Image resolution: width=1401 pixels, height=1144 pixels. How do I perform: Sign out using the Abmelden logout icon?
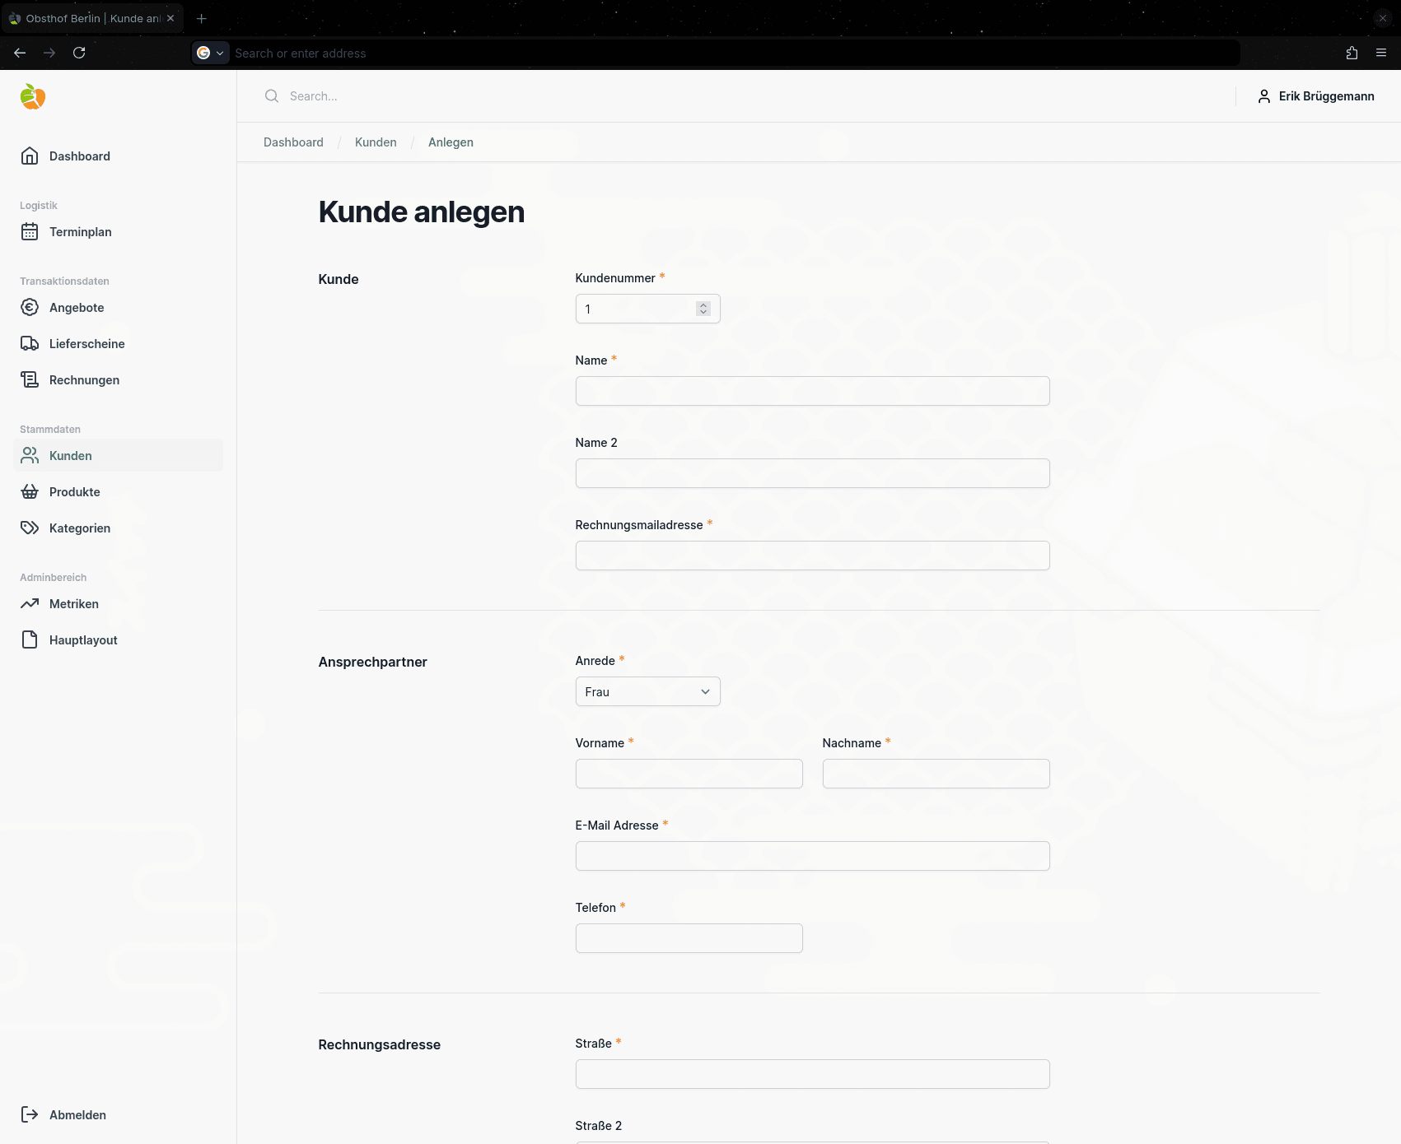[30, 1114]
